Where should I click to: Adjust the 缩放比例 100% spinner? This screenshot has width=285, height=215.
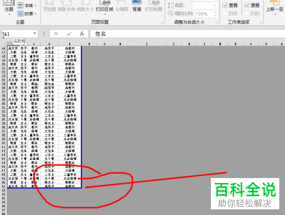215,14
